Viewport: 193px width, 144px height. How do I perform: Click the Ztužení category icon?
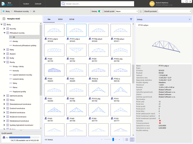pyautogui.click(x=8, y=54)
